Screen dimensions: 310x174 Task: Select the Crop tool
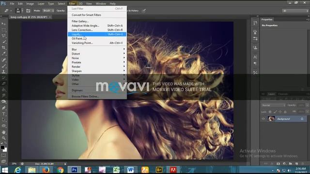[x=4, y=47]
